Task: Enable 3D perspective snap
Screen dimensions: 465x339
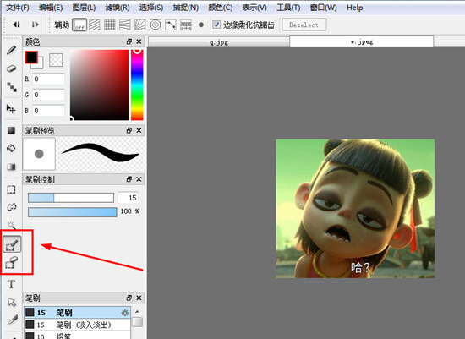Action: (x=186, y=25)
